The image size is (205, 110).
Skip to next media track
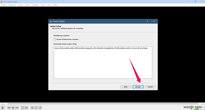[x=17, y=108]
